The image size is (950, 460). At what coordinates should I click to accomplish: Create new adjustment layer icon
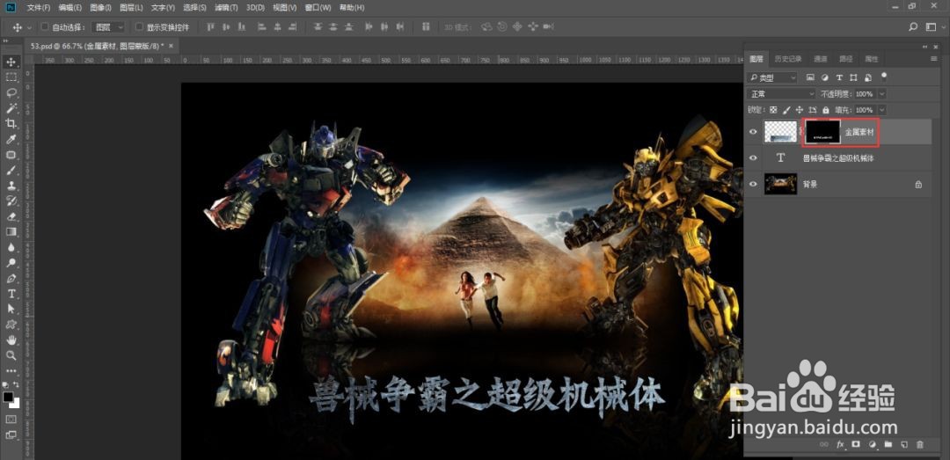pyautogui.click(x=873, y=444)
